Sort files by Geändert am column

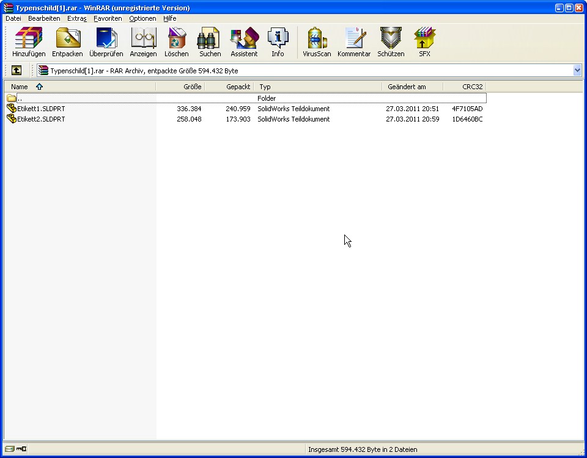pos(413,87)
